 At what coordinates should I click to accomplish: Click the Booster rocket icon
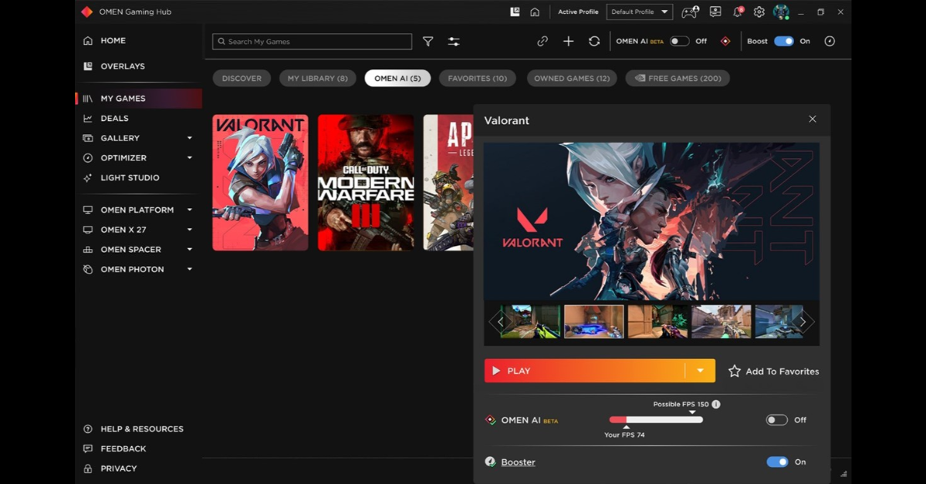[490, 462]
